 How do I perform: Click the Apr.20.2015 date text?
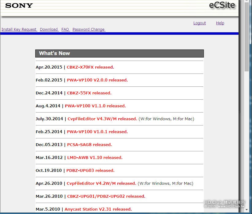click(49, 67)
